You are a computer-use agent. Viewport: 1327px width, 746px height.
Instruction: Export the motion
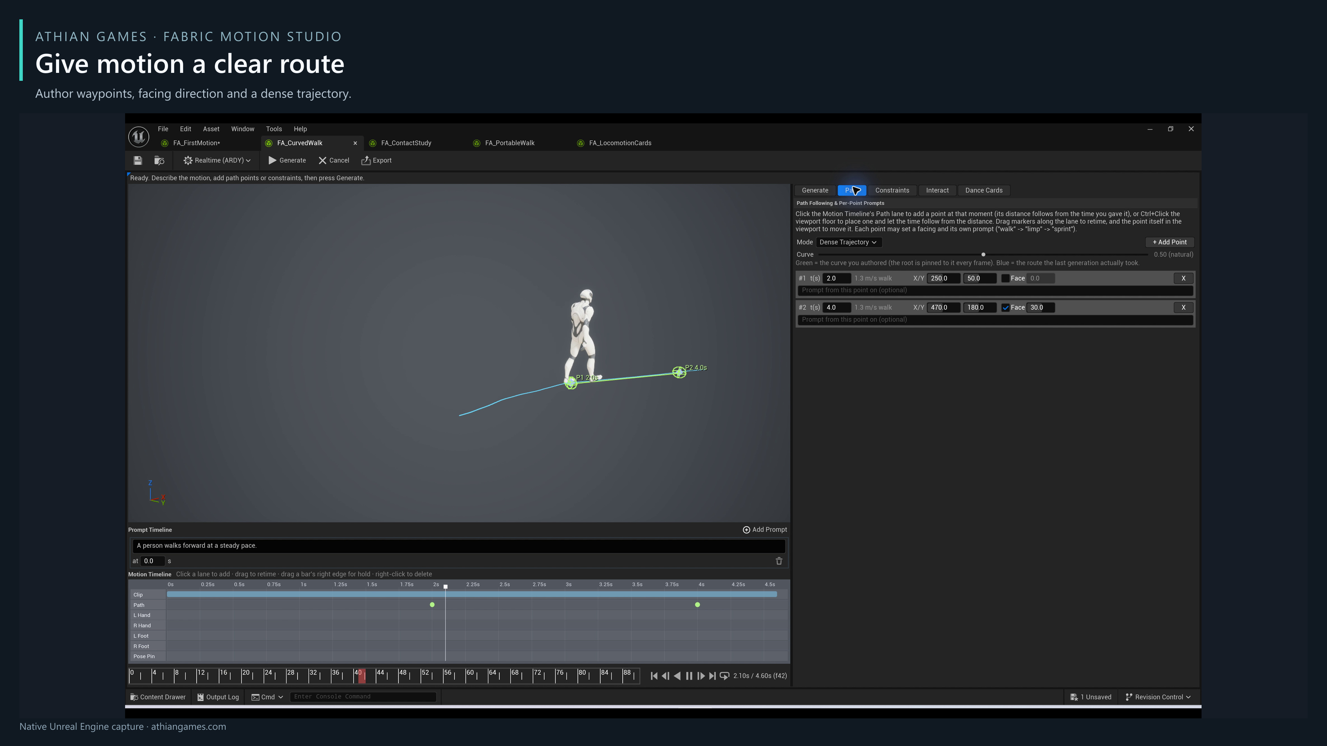click(x=377, y=161)
